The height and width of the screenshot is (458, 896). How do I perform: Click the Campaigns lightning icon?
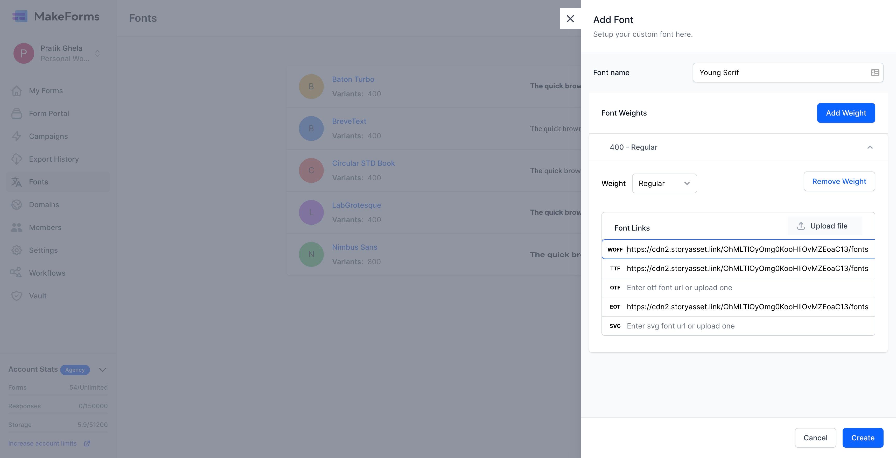tap(16, 136)
